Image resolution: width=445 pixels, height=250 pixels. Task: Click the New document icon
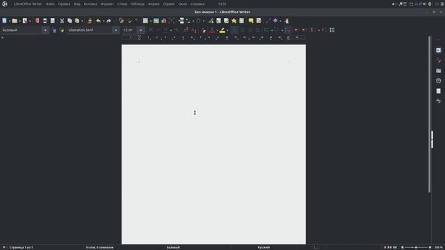[4, 21]
